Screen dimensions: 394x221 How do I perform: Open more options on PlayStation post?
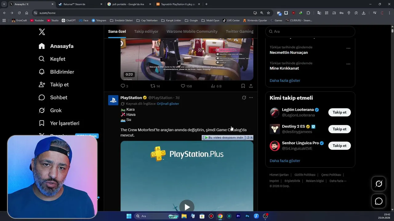[251, 98]
